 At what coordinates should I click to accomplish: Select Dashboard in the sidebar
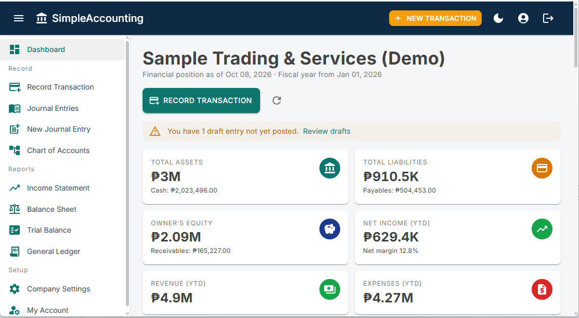tap(62, 49)
